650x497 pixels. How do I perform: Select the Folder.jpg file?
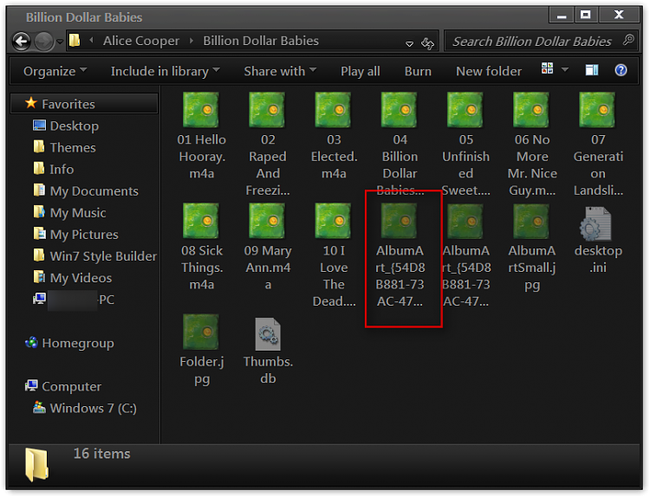[x=201, y=350]
